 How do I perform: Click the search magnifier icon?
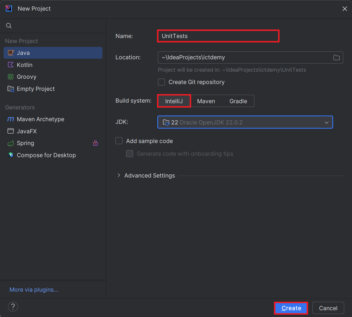pyautogui.click(x=9, y=26)
